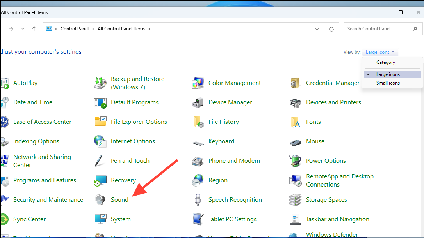Screen dimensions: 424x238
Task: Click the Pen and Touch icon
Action: point(99,161)
